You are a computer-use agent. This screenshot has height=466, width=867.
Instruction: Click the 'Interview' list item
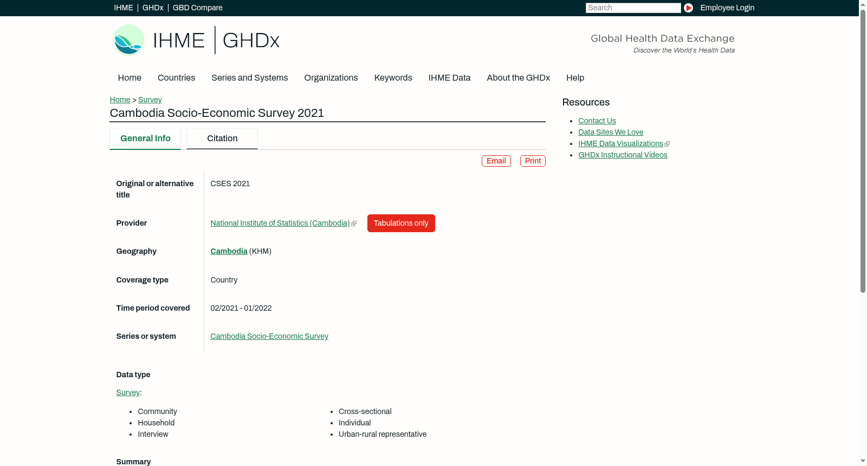click(153, 434)
